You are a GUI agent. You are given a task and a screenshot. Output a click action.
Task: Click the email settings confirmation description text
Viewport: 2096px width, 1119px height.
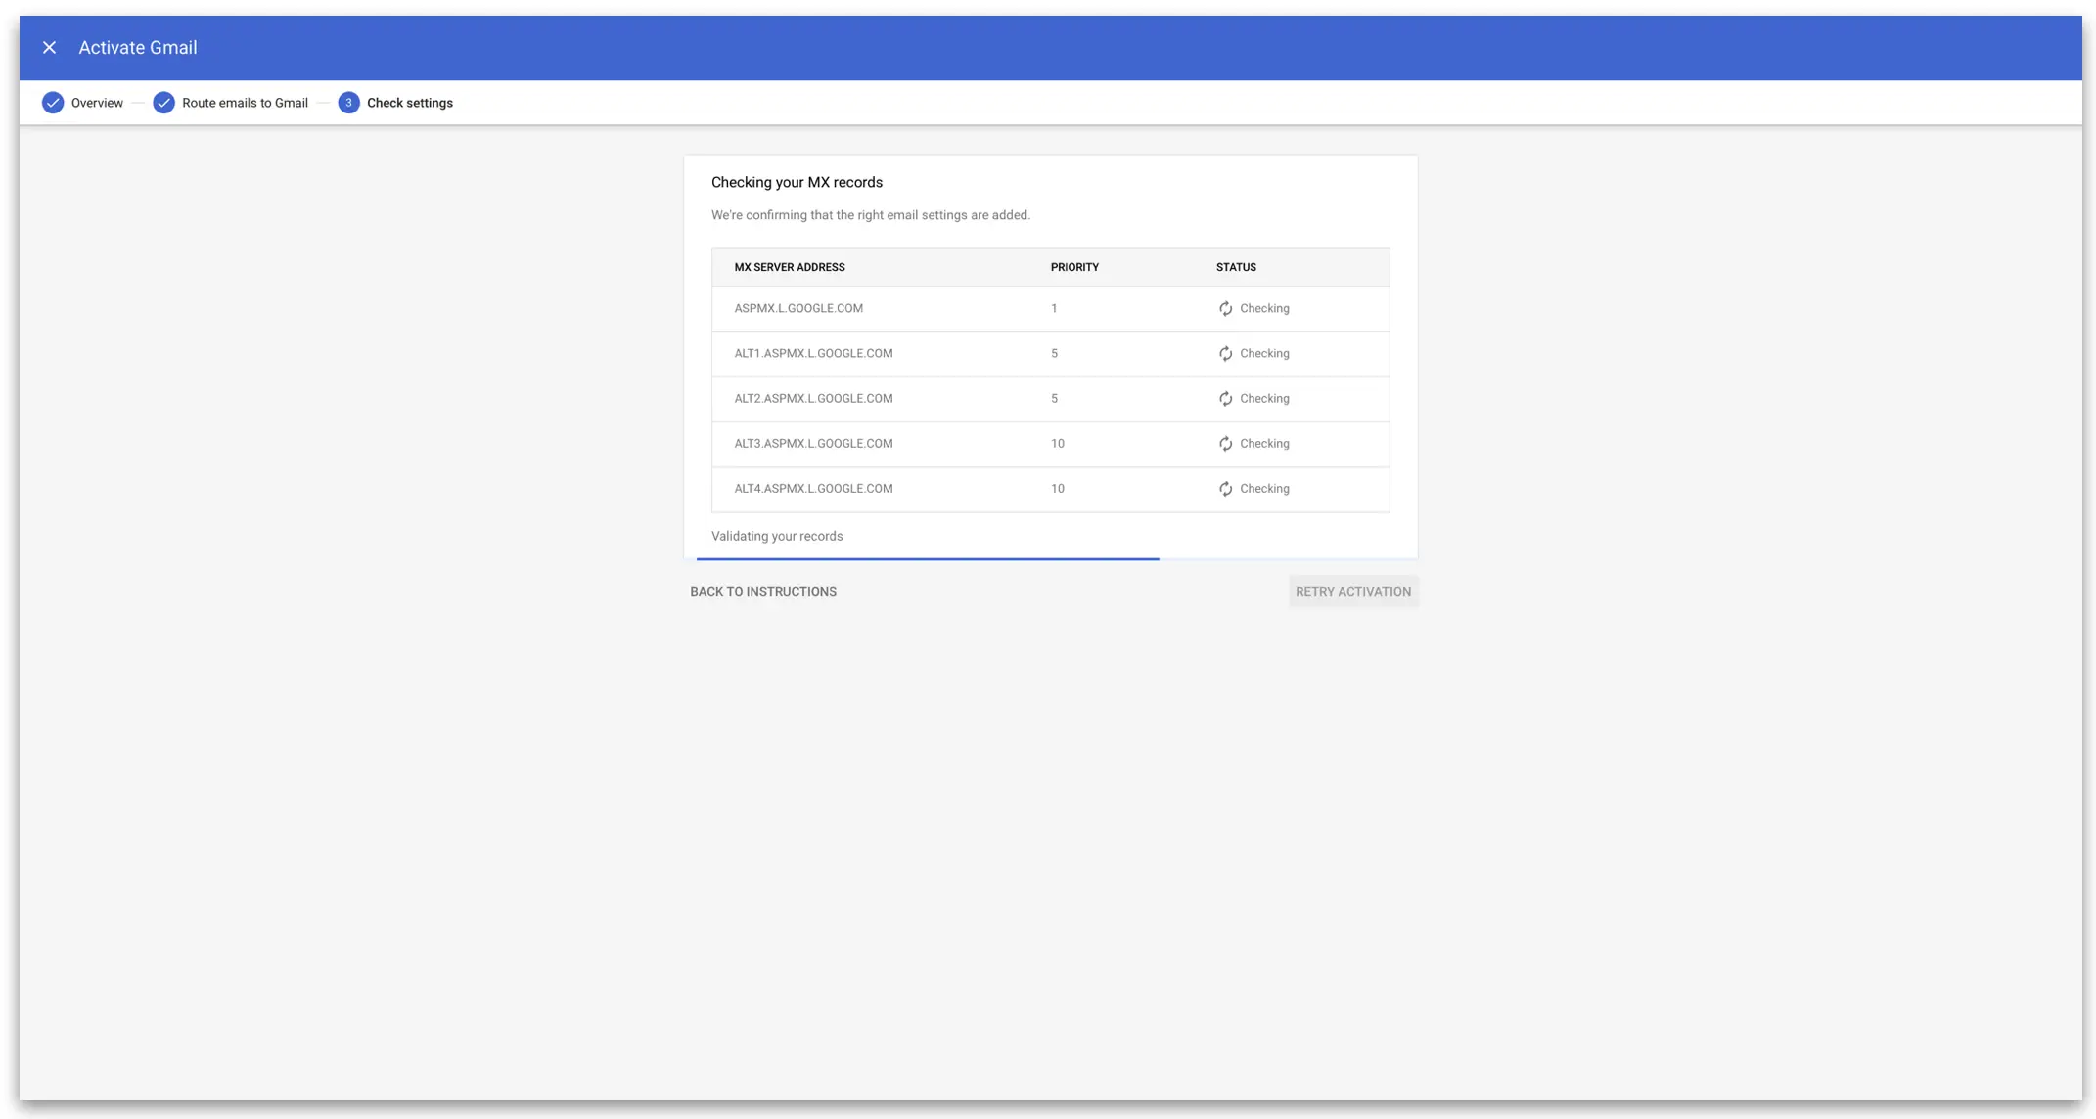pos(871,215)
